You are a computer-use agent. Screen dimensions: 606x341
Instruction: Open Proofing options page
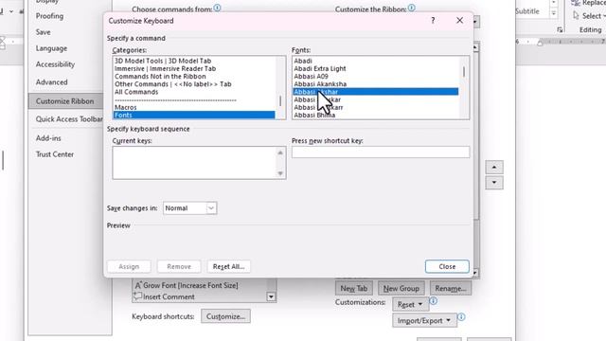point(49,16)
